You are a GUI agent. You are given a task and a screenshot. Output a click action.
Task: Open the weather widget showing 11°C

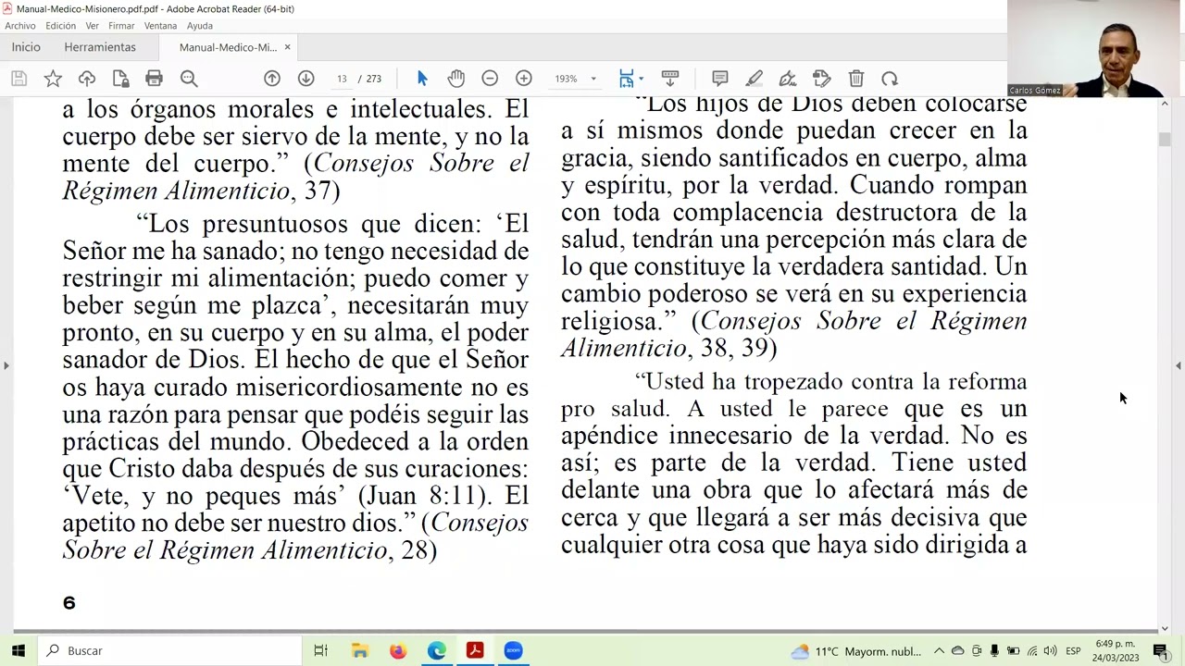[x=856, y=651]
